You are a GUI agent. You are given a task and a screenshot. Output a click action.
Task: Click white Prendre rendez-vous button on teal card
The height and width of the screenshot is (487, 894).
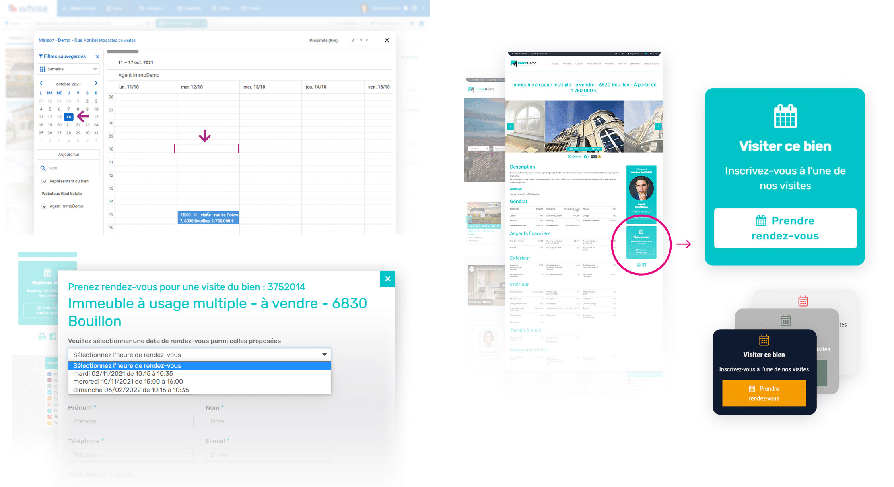(785, 228)
